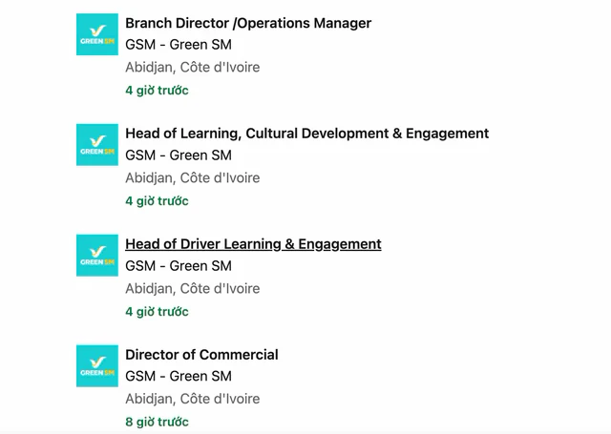The width and height of the screenshot is (611, 434).
Task: Click GSM - Green SM under Head of Driver Learning
Action: (179, 266)
